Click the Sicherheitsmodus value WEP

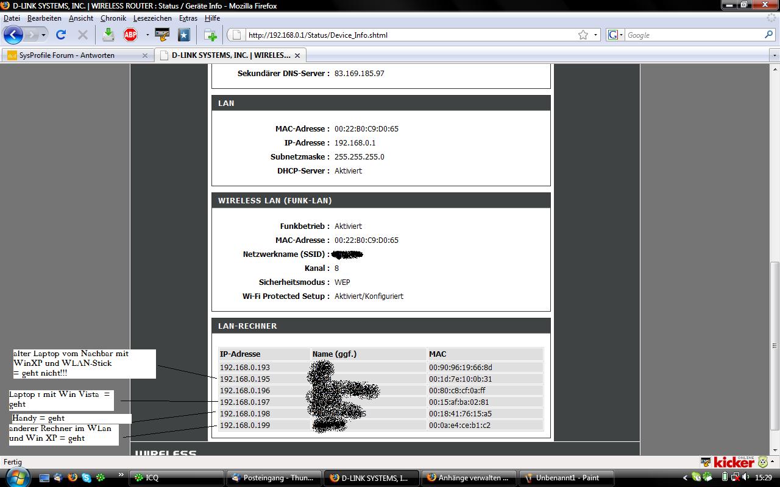[342, 282]
